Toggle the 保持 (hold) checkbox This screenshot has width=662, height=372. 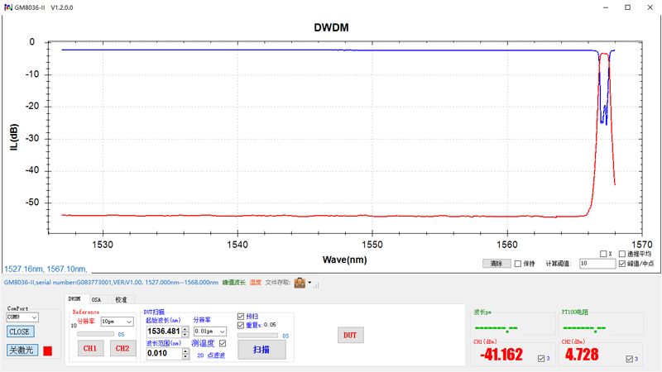tap(518, 264)
